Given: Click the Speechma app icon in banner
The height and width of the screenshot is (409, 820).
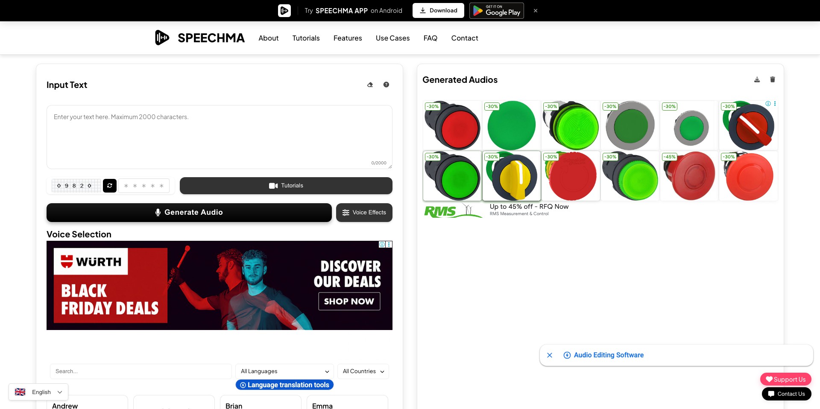Looking at the screenshot, I should [x=284, y=11].
